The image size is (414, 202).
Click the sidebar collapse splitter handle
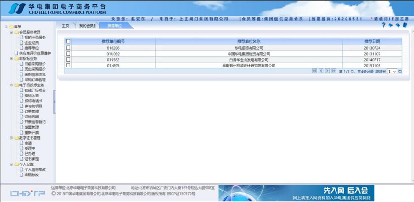click(54, 98)
